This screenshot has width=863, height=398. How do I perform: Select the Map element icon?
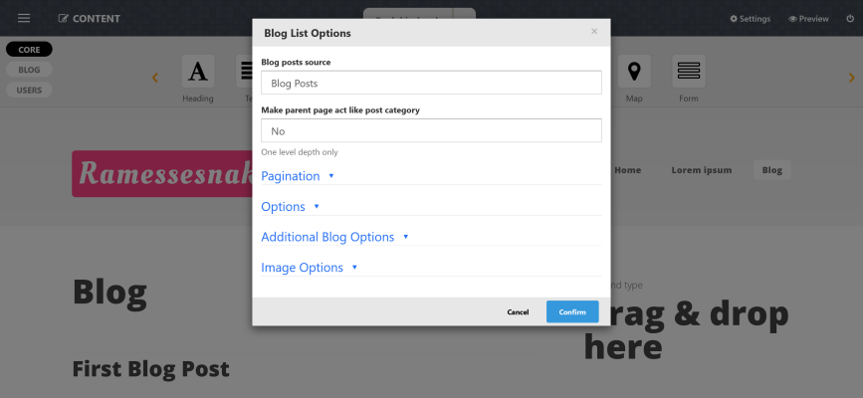634,72
